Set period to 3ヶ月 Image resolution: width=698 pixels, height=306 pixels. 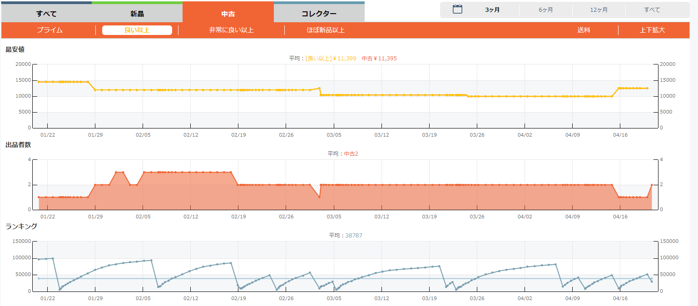pos(492,10)
